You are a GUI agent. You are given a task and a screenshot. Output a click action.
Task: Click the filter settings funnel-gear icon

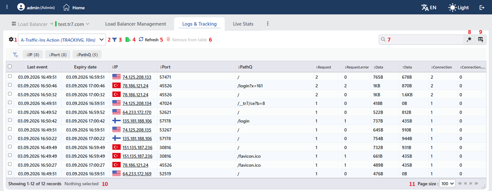click(15, 55)
